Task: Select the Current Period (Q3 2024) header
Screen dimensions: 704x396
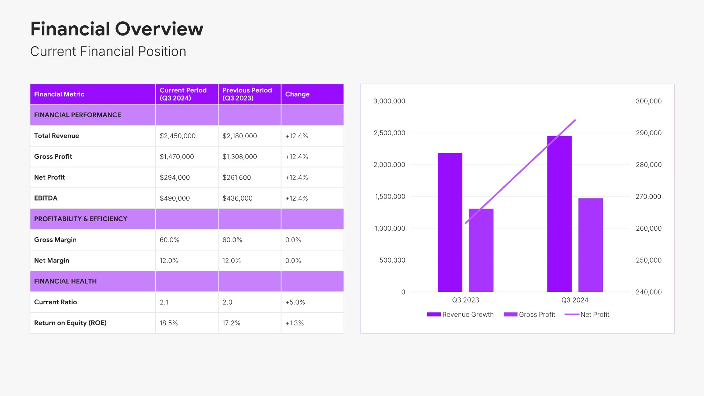Action: tap(183, 94)
